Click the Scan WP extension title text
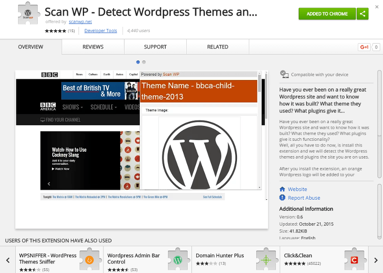This screenshot has height=273, width=383. (151, 11)
